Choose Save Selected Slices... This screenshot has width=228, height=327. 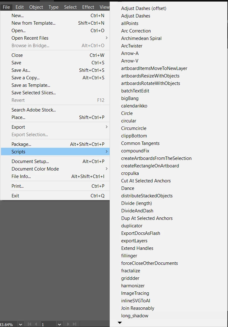55,93
